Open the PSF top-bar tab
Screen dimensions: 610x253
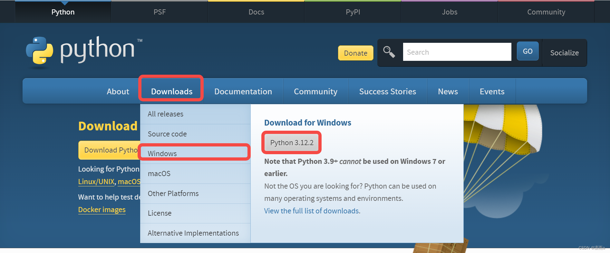coord(160,12)
